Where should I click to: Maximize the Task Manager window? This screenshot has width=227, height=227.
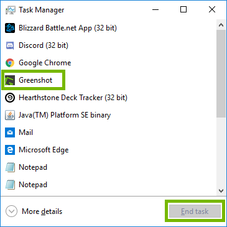point(183,9)
